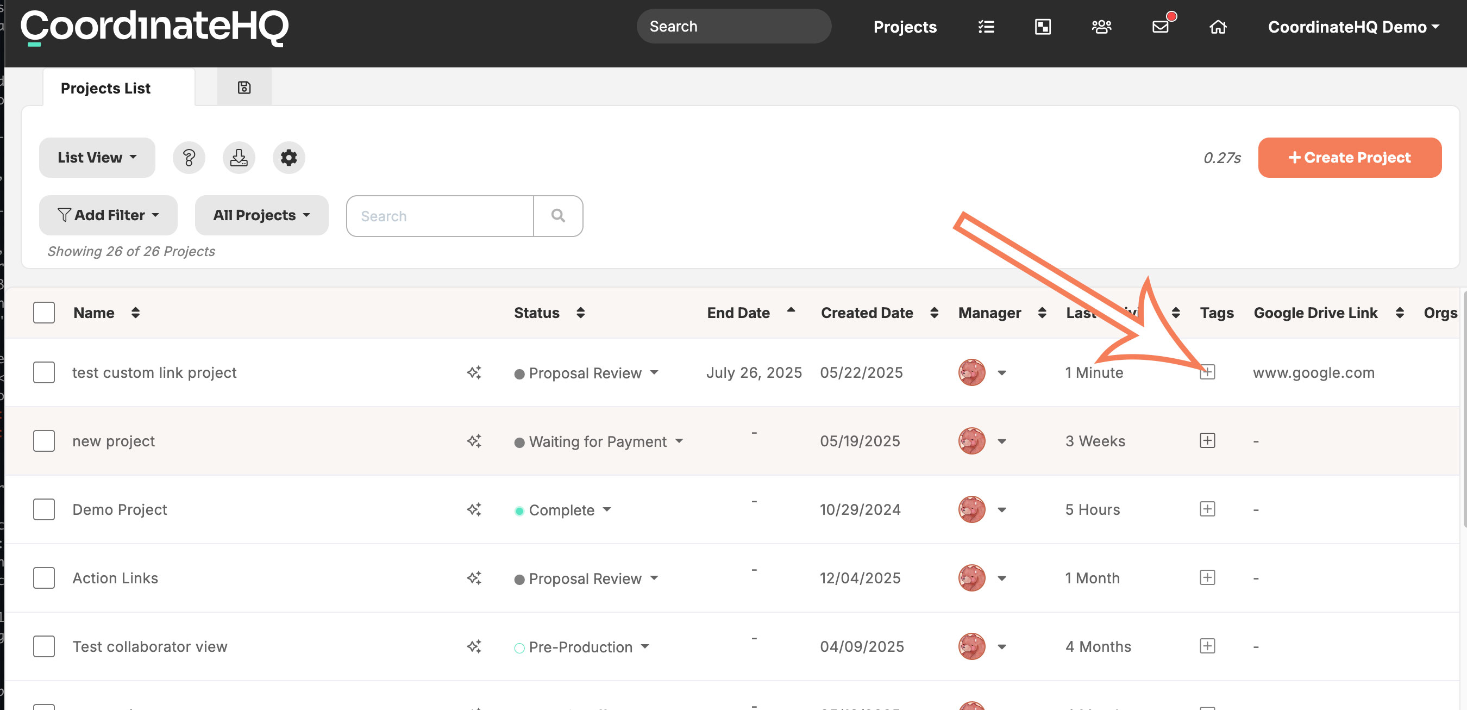Click the Create Project button
The height and width of the screenshot is (710, 1467).
click(x=1350, y=157)
